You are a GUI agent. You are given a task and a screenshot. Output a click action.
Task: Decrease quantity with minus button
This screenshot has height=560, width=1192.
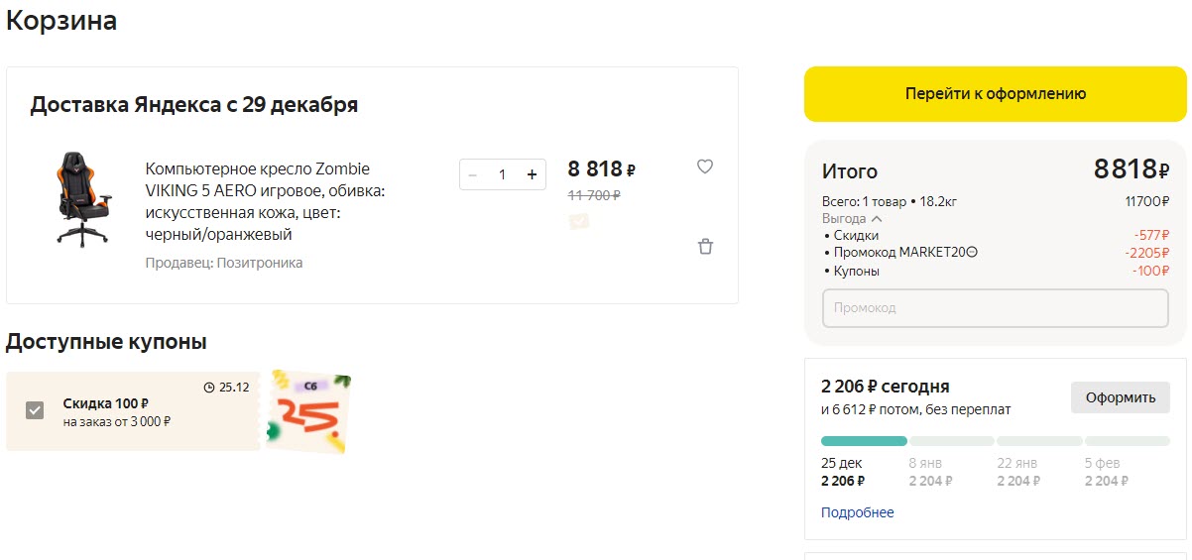coord(473,174)
